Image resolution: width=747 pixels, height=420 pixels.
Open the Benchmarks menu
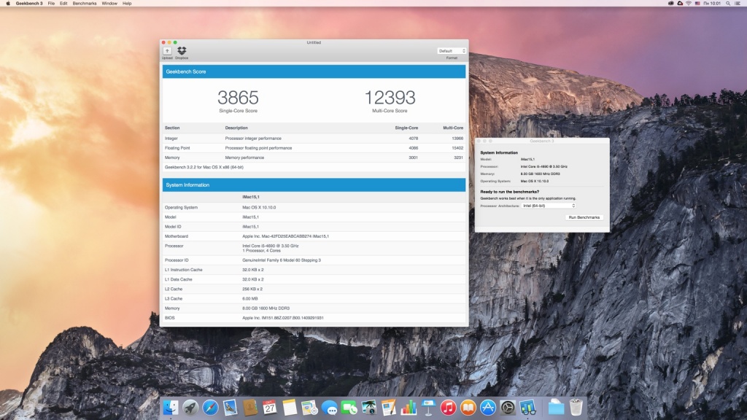[85, 4]
